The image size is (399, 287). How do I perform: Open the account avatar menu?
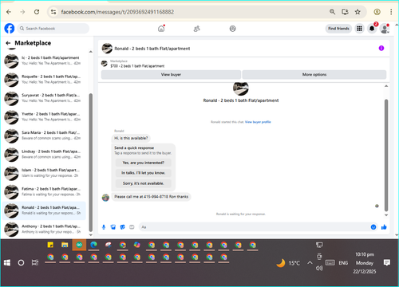coord(385,29)
